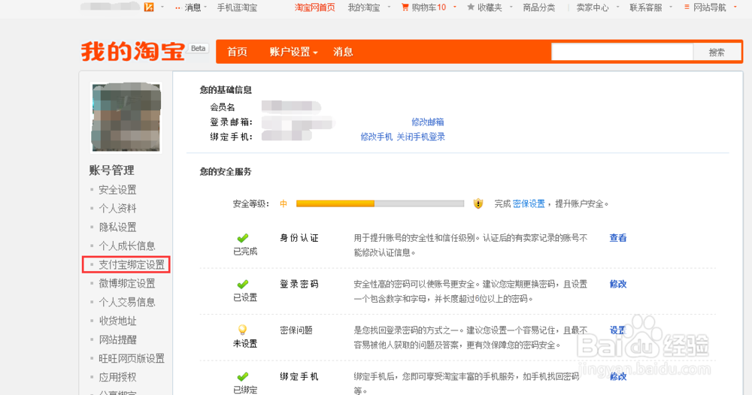752x395 pixels.
Task: Click 设置 for 密保问题
Action: tap(617, 330)
